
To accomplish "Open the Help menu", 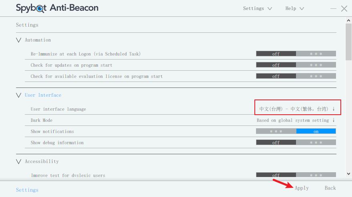I will [294, 8].
